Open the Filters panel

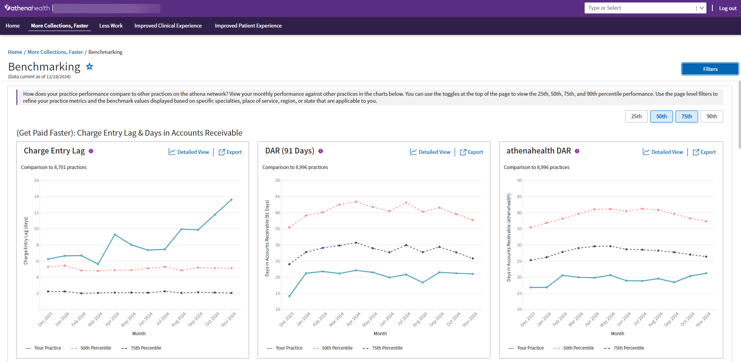[710, 69]
